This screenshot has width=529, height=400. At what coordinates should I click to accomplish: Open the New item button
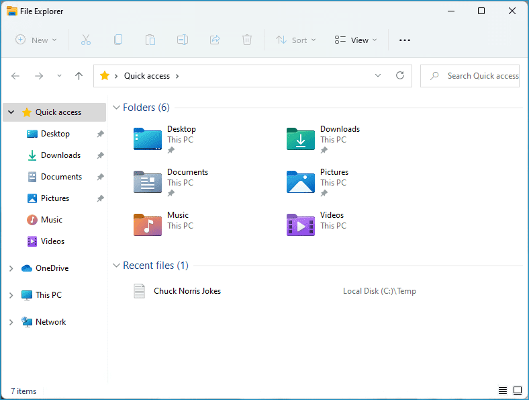(36, 40)
